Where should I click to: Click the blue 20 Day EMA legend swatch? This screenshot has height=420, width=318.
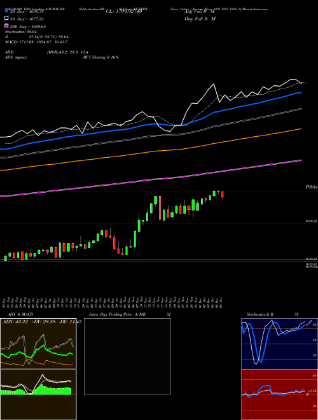(6, 11)
